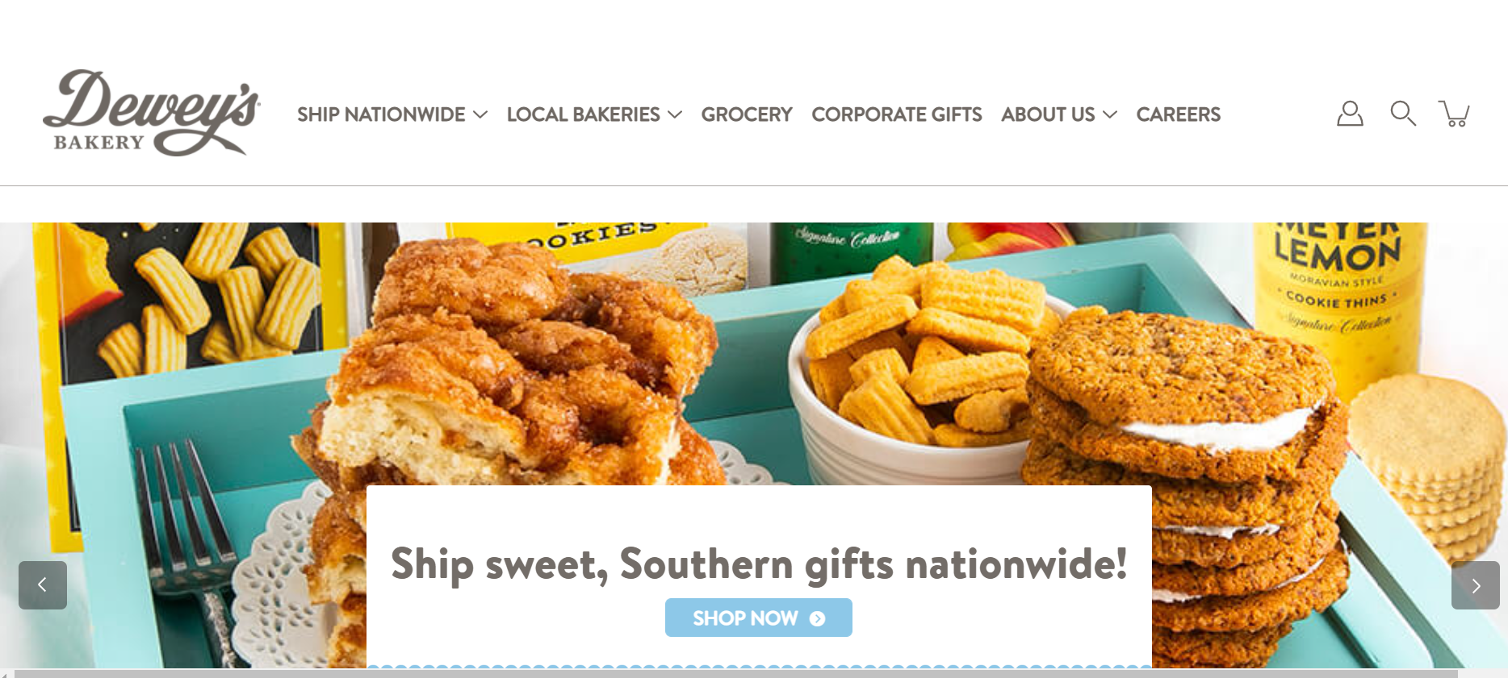
Task: Click the Dewey's Bakery logo
Action: pyautogui.click(x=151, y=112)
